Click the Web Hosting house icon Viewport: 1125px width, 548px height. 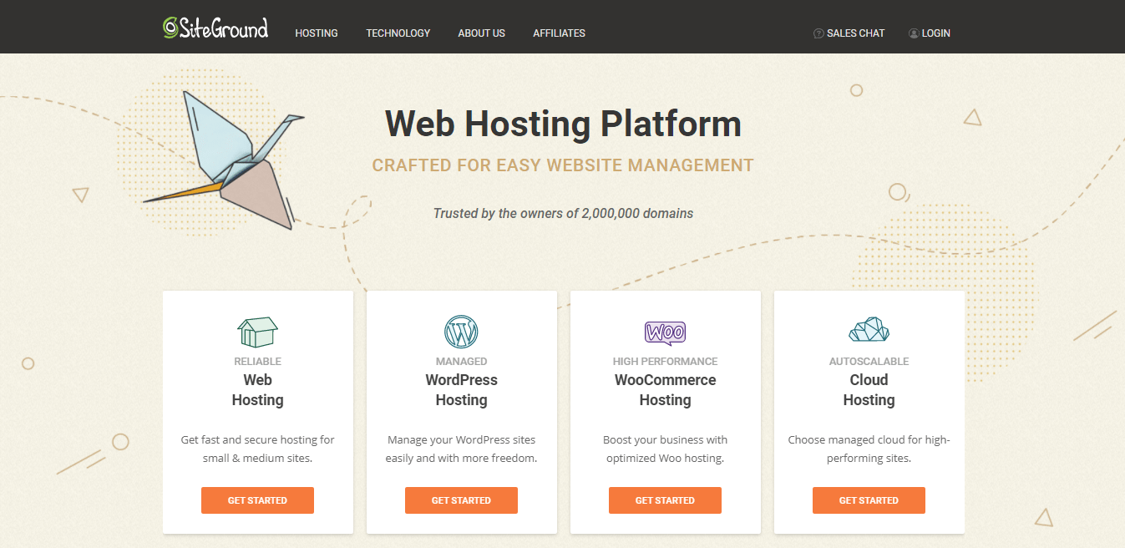(x=257, y=332)
